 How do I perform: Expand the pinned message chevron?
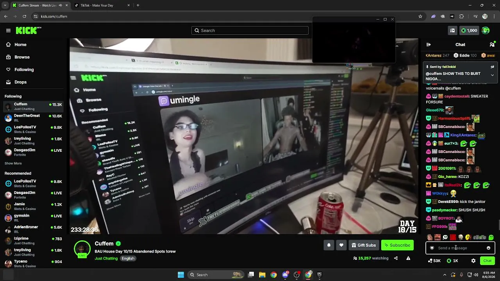click(x=492, y=75)
